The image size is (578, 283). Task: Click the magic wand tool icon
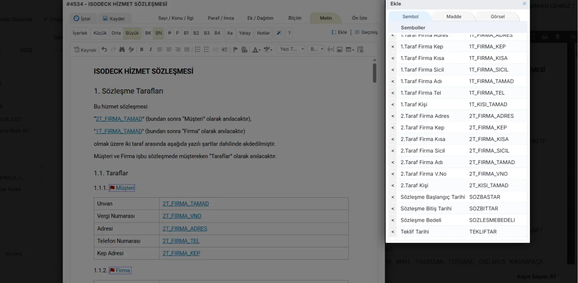coord(279,33)
